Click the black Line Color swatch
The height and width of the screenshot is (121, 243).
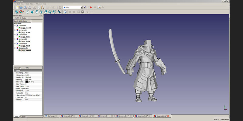pyautogui.click(x=26, y=82)
